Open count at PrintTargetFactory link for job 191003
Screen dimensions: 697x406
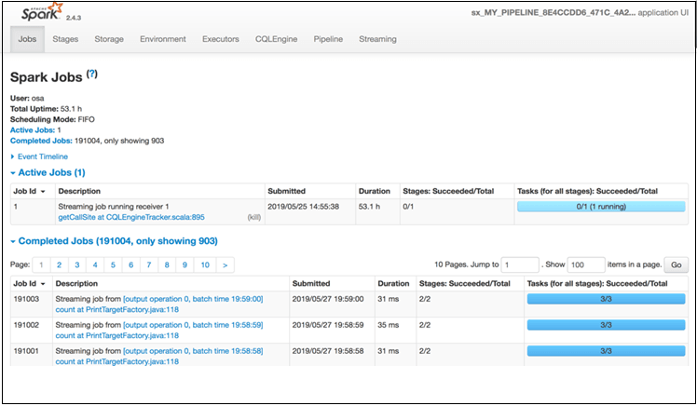[x=116, y=309]
